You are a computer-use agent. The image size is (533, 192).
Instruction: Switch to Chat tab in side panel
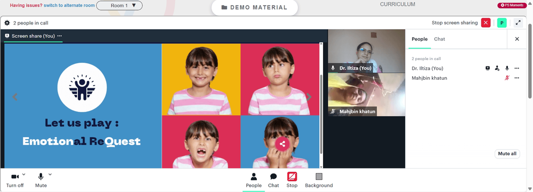439,39
